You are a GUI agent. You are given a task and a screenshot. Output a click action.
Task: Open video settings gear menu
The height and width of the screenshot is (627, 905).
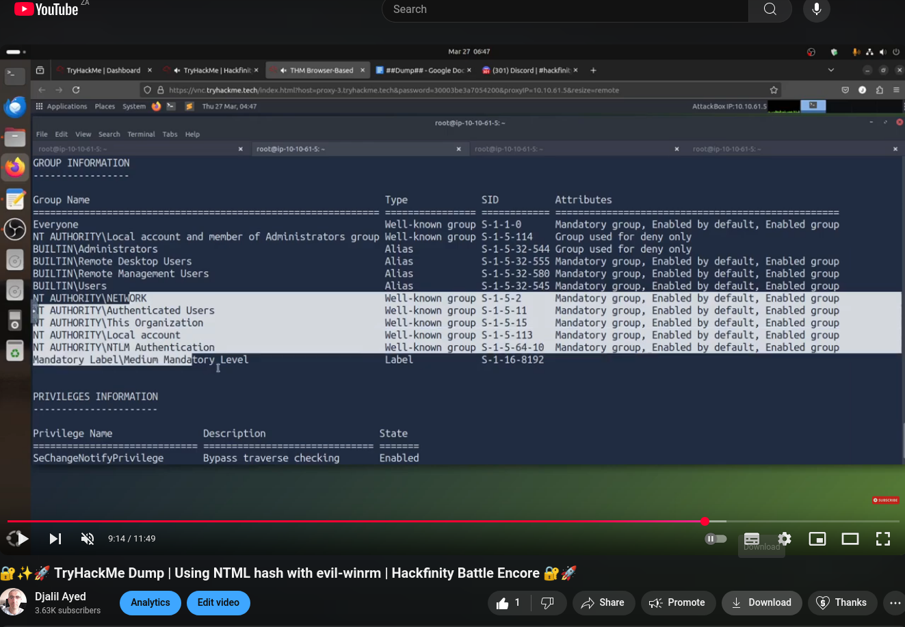coord(785,539)
